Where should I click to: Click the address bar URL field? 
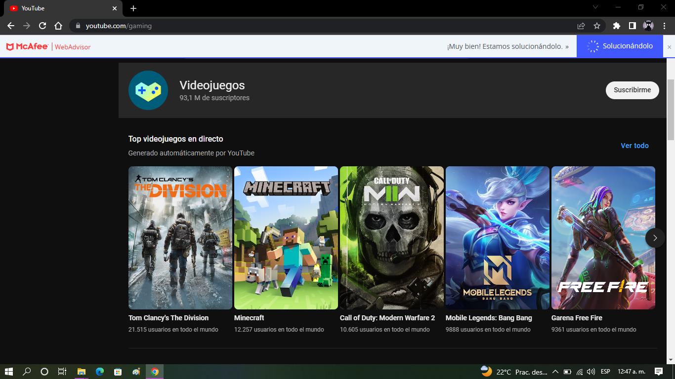[296, 26]
